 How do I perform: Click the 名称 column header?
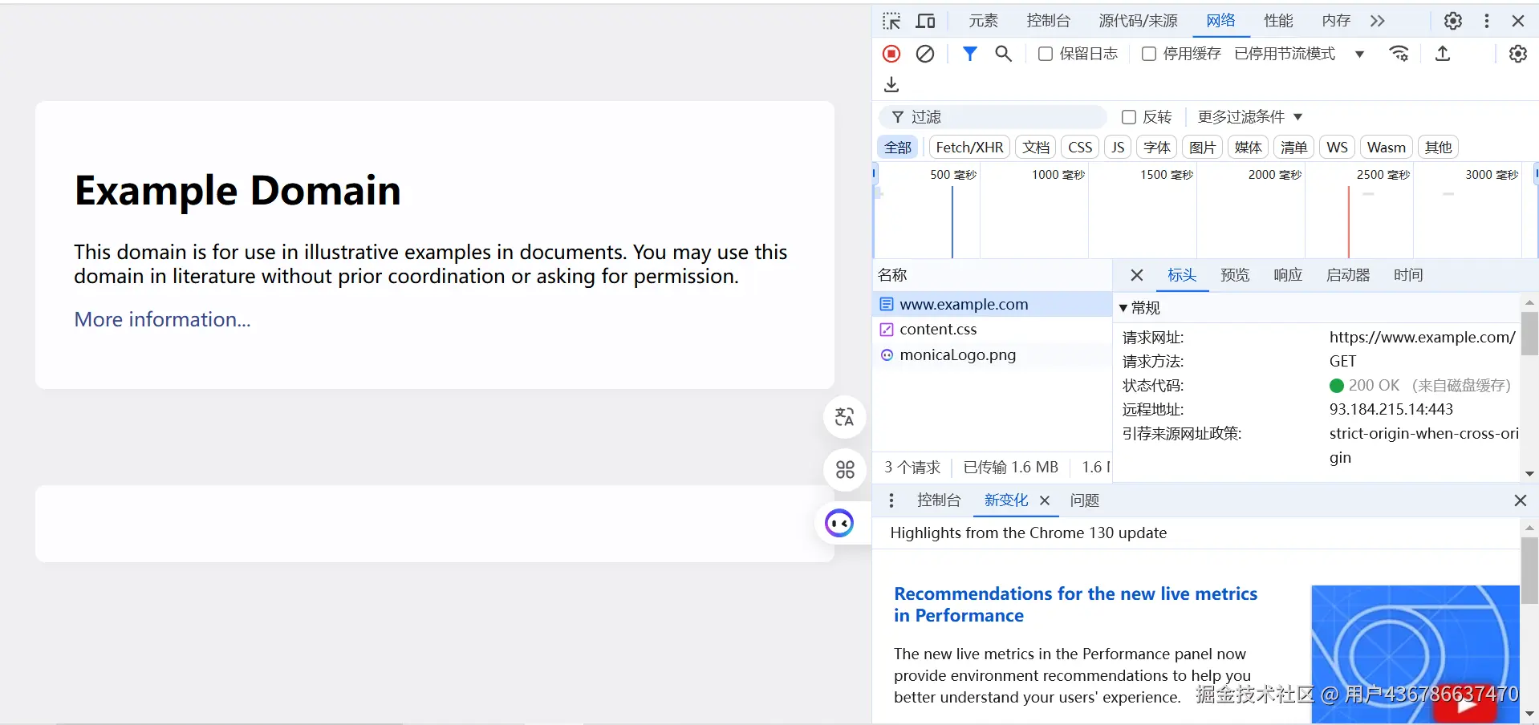tap(892, 275)
